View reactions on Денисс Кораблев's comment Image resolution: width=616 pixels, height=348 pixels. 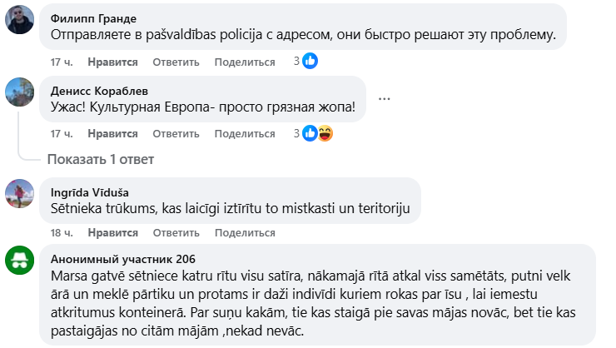pos(316,133)
